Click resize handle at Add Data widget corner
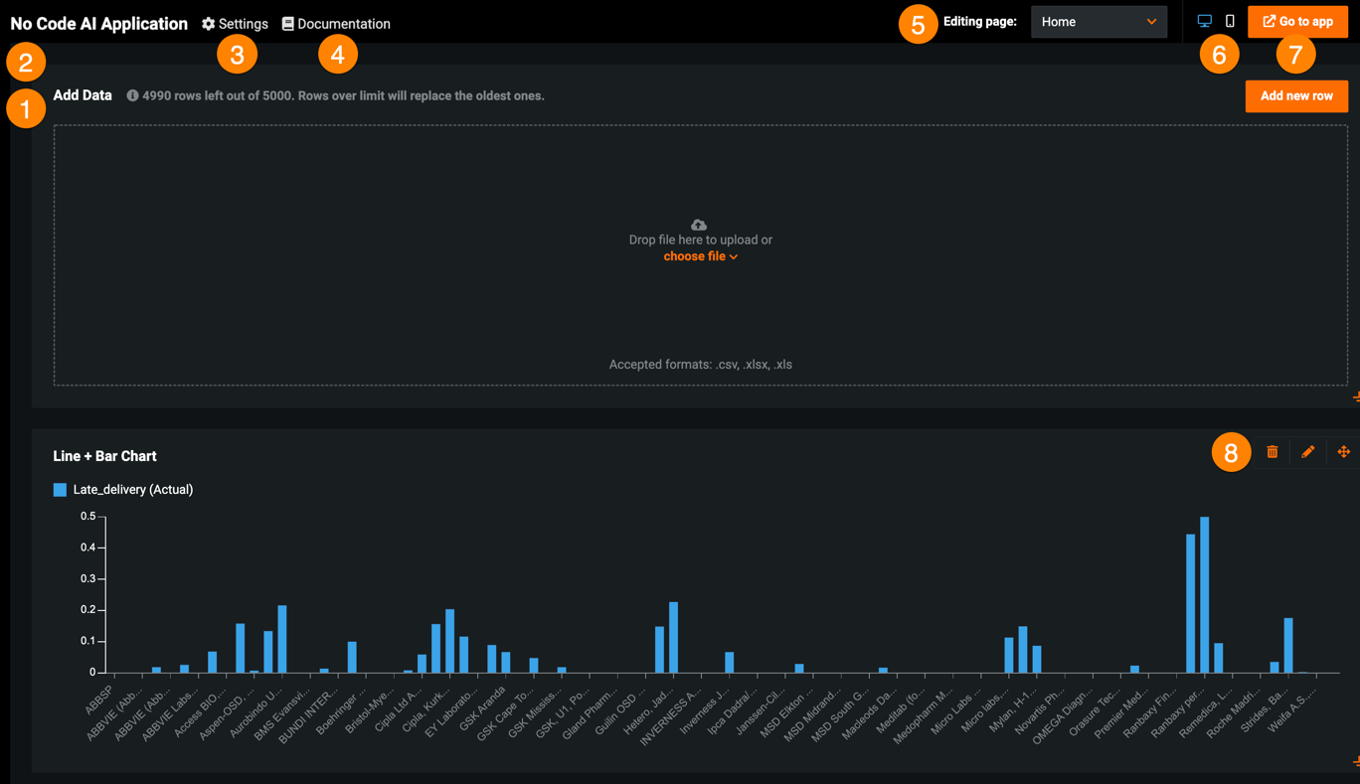The height and width of the screenshot is (784, 1360). tap(1355, 397)
